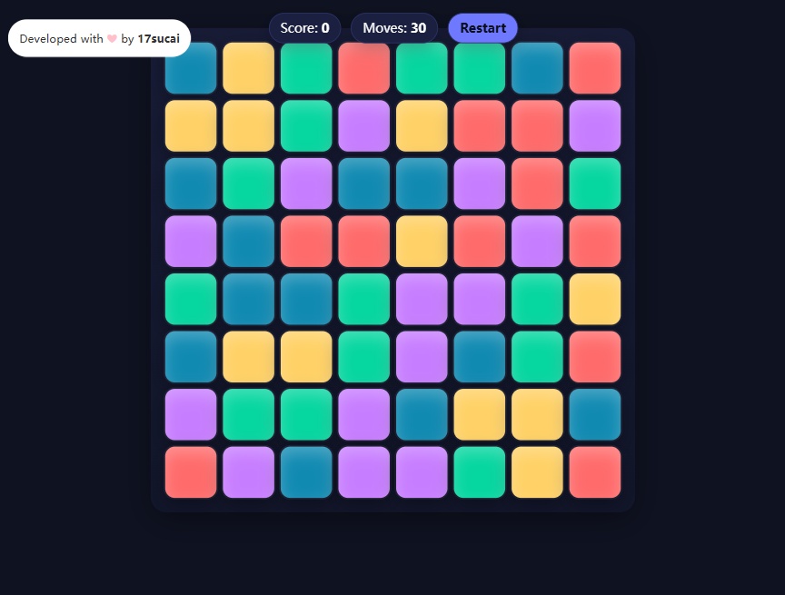Click the Moves counter showing 30
This screenshot has width=785, height=595.
coord(393,28)
